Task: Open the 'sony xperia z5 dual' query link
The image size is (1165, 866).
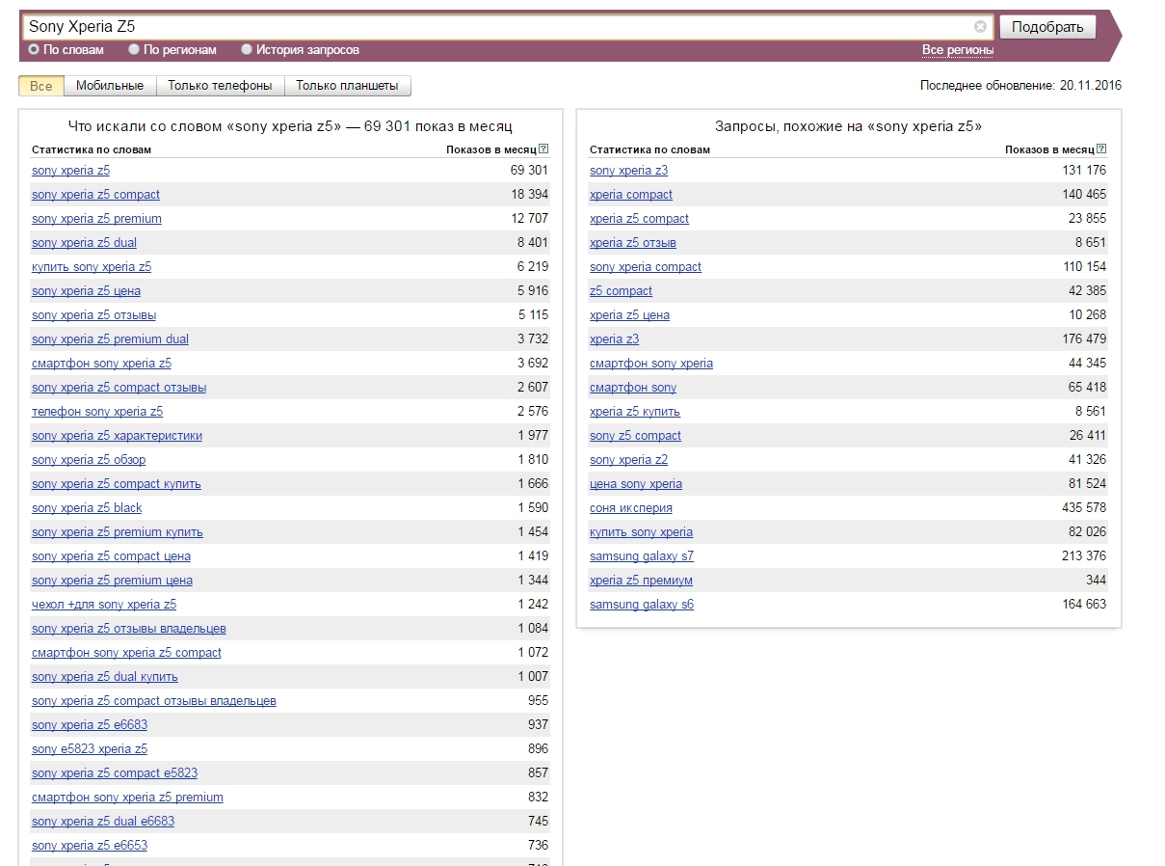Action: pyautogui.click(x=84, y=243)
